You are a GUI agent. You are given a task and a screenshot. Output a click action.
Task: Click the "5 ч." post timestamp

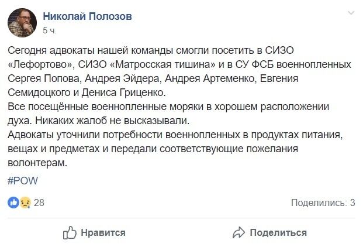50,29
